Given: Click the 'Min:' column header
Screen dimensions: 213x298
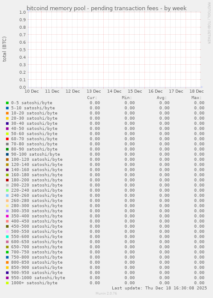Looking at the screenshot, I should pos(127,98).
